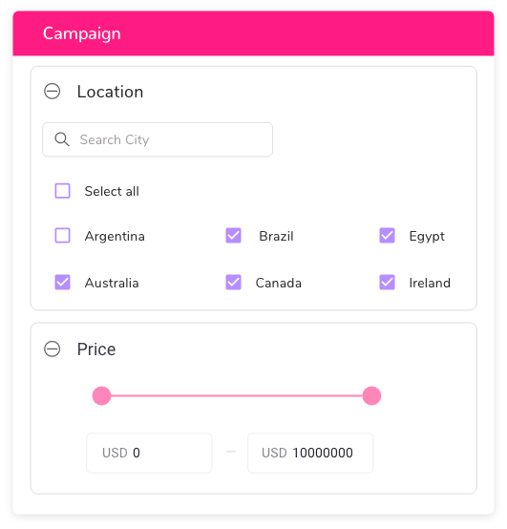This screenshot has width=507, height=529.
Task: Click the Campaign header title
Action: (x=81, y=33)
